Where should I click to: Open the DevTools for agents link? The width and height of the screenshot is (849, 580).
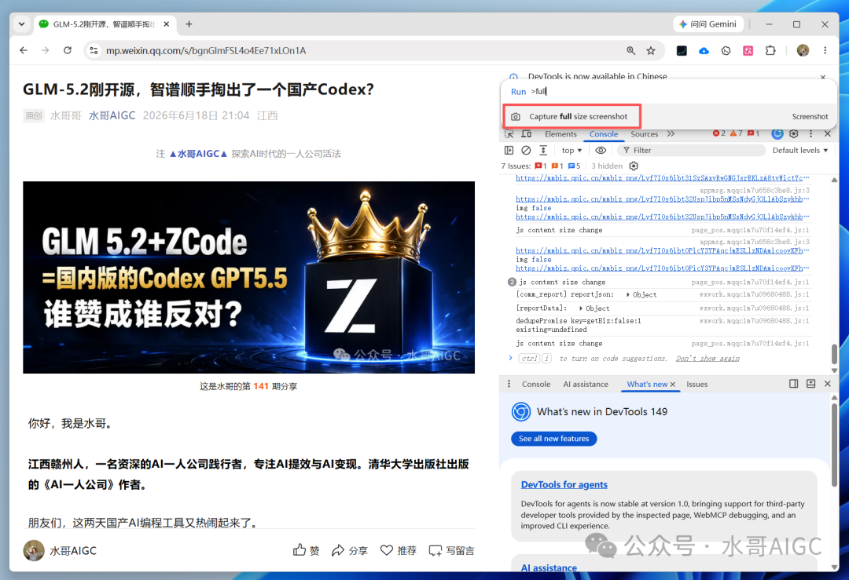coord(564,485)
